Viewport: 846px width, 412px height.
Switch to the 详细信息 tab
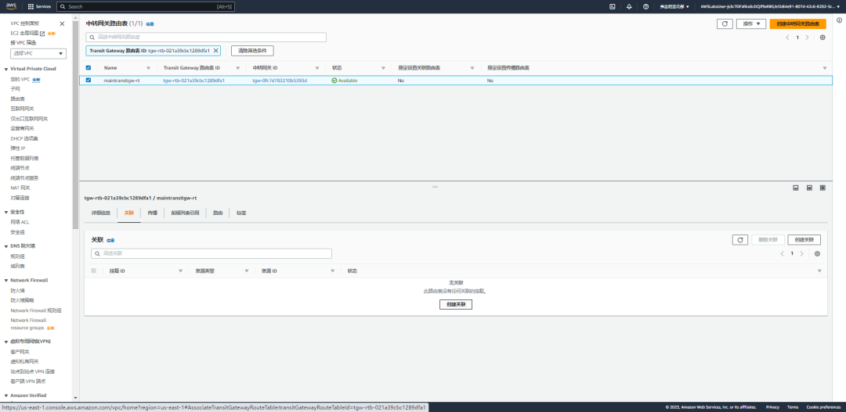pyautogui.click(x=101, y=213)
